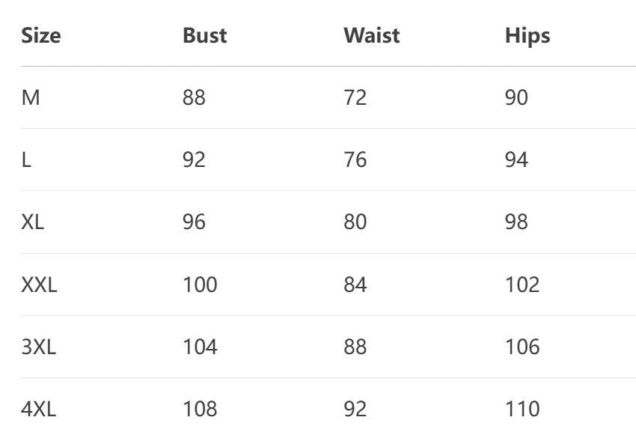Select the XXL size row label

point(39,285)
